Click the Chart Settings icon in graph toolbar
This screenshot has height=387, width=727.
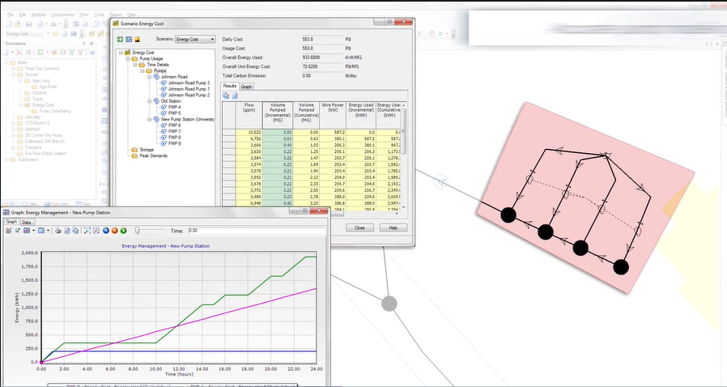27,231
